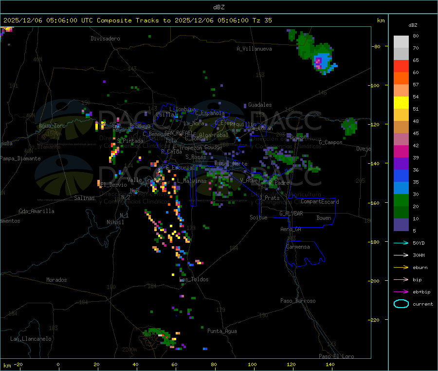The height and width of the screenshot is (371, 438).
Task: Click the 'Salinas' place label
Action: (84, 198)
